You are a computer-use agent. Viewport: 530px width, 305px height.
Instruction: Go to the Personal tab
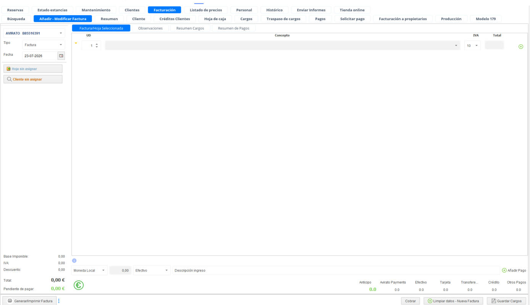244,10
